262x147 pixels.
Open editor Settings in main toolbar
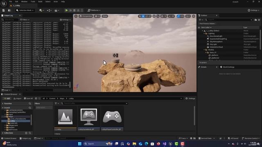(x=253, y=10)
